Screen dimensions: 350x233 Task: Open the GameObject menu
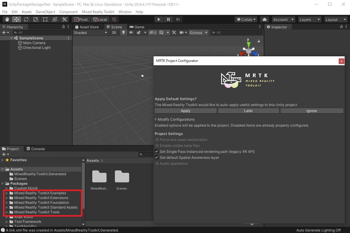pyautogui.click(x=45, y=12)
